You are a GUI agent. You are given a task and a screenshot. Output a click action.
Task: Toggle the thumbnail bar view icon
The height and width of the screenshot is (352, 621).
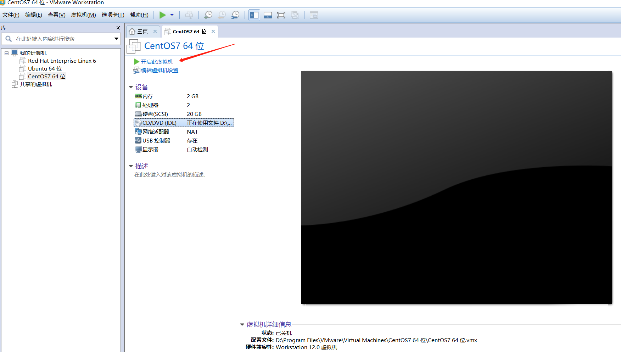(x=268, y=15)
